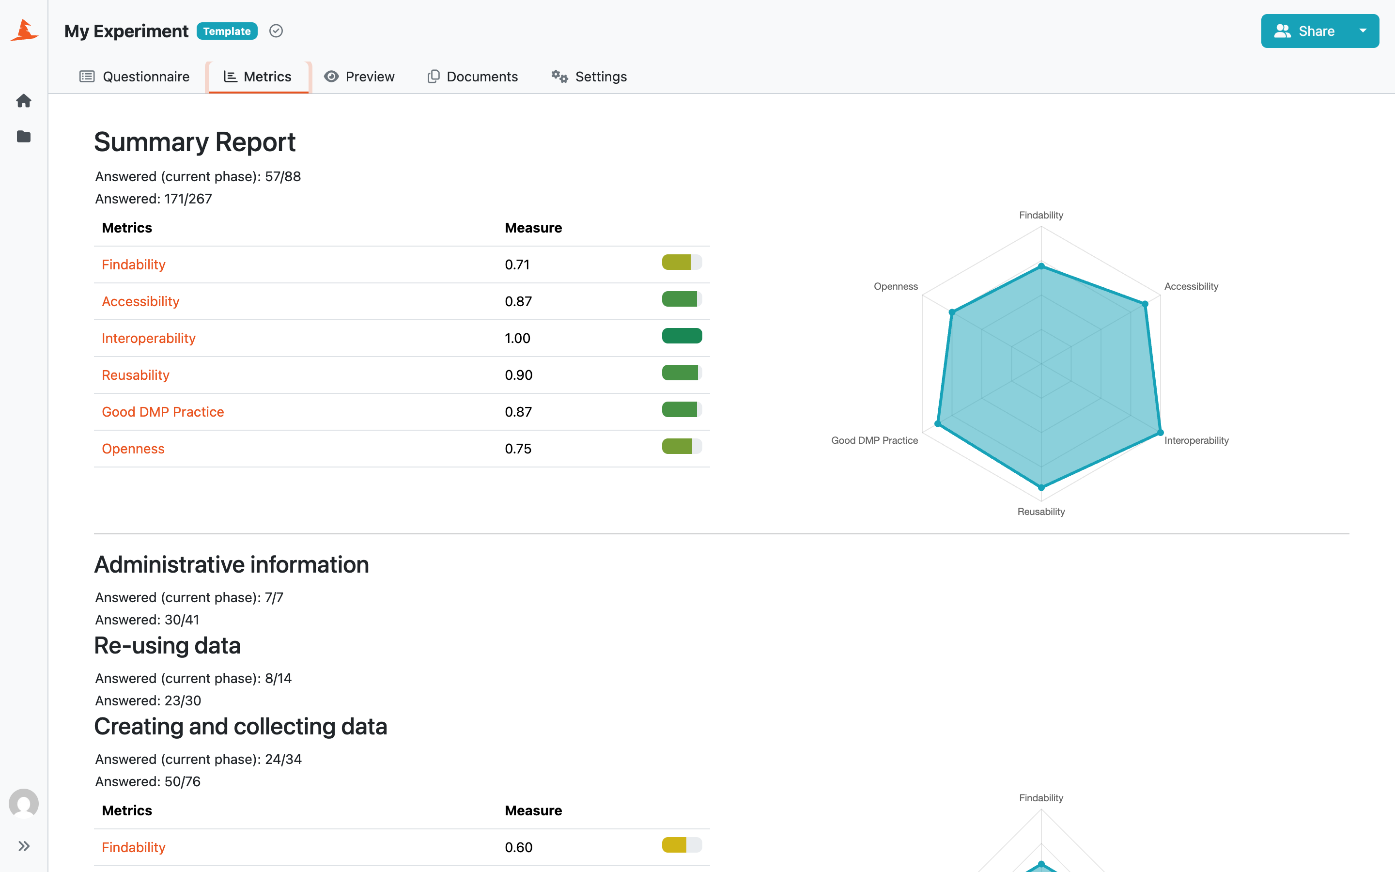Click the 'Answered: 50/76' text
The width and height of the screenshot is (1395, 872).
[x=148, y=782]
